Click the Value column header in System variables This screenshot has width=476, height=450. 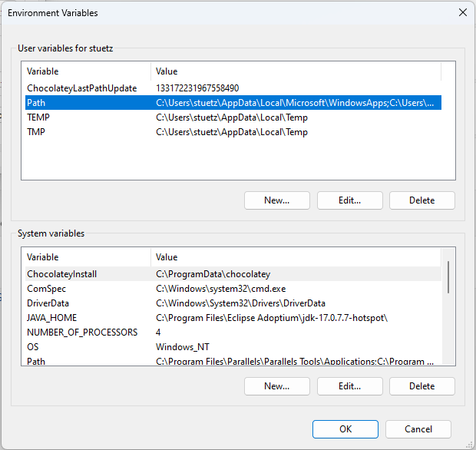pos(296,257)
